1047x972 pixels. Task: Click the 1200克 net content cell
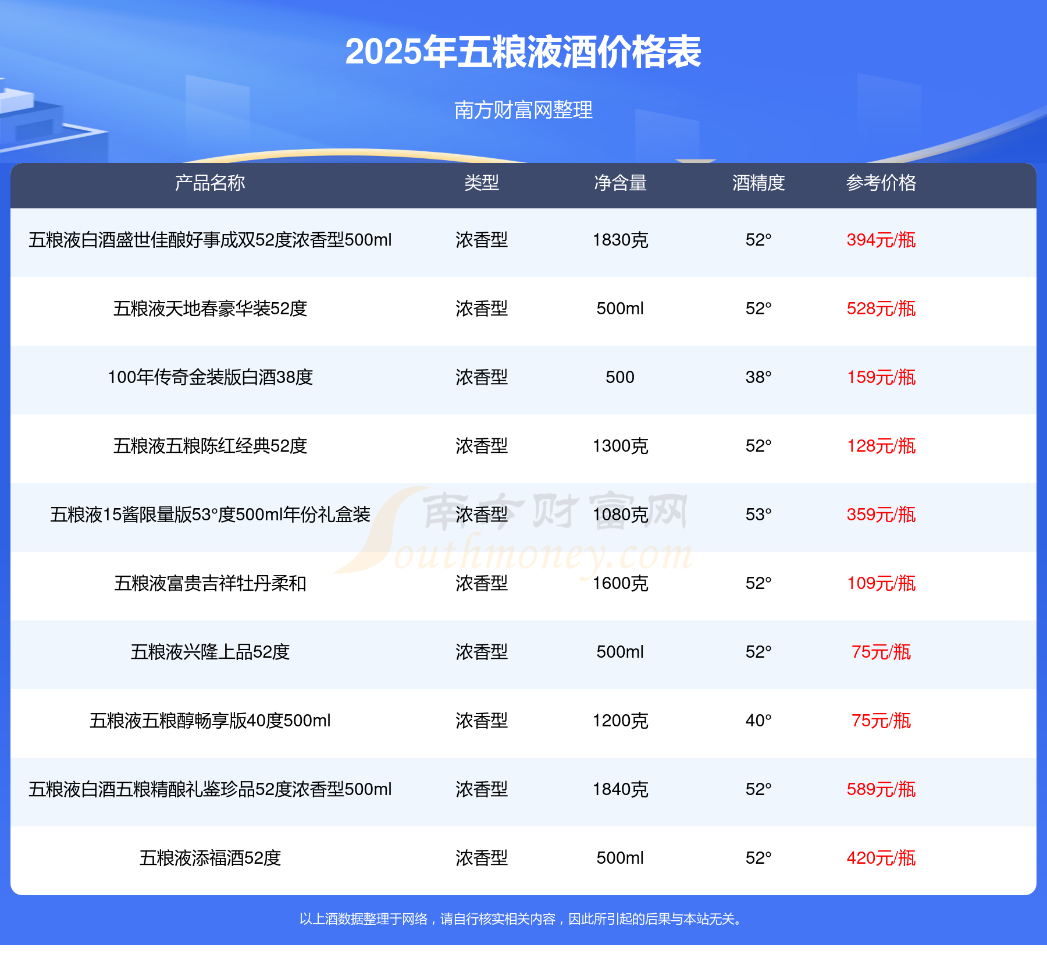(620, 721)
